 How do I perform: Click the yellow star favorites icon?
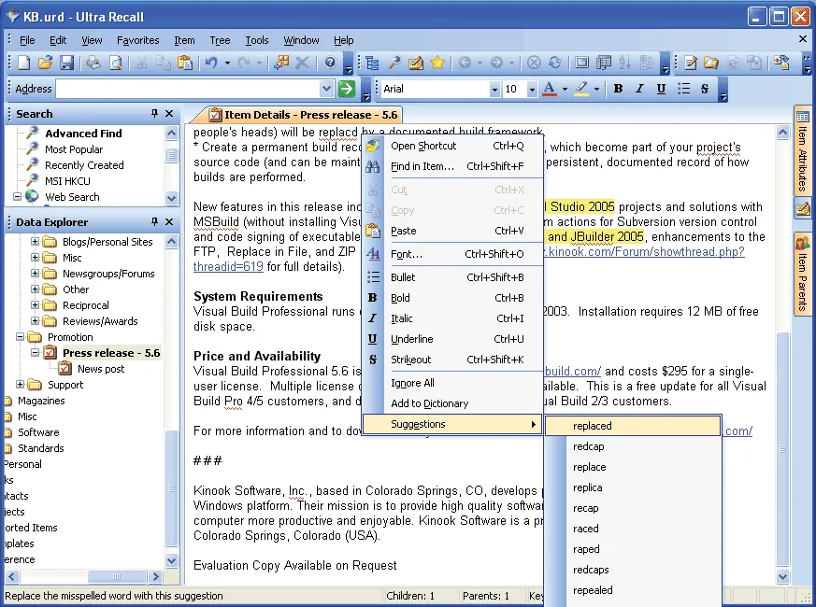pos(437,63)
